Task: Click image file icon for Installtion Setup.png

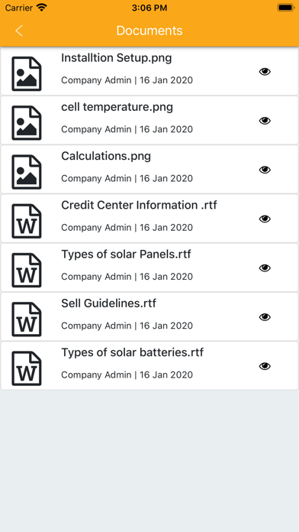Action: coord(27,73)
